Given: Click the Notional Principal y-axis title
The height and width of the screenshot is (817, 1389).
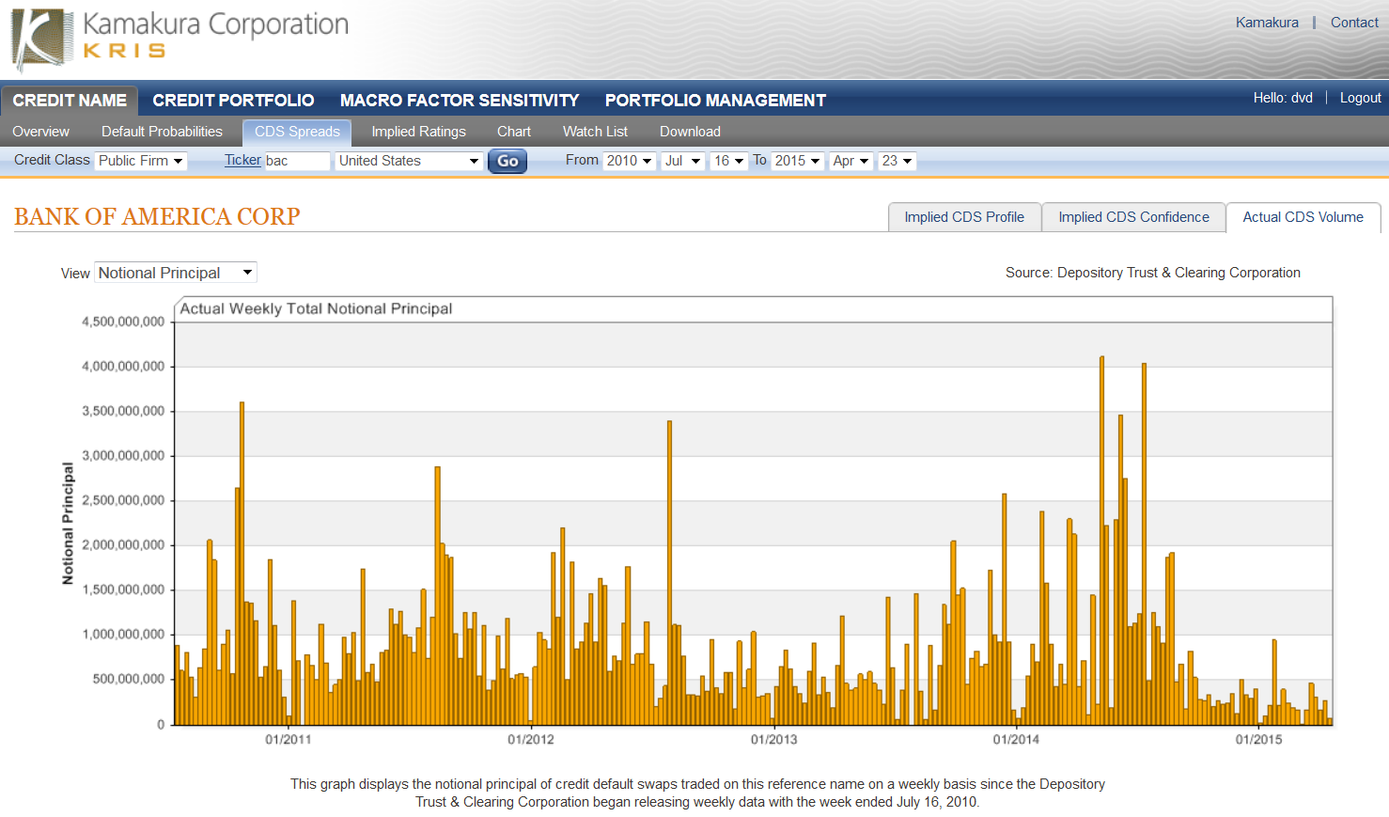Looking at the screenshot, I should [68, 524].
